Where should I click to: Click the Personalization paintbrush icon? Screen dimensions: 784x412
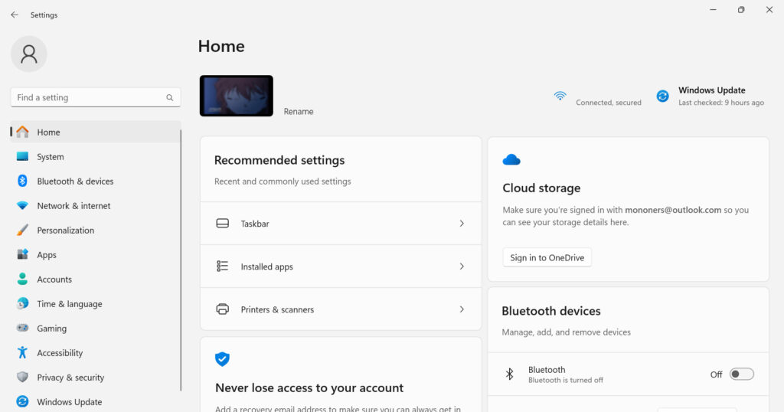point(22,231)
